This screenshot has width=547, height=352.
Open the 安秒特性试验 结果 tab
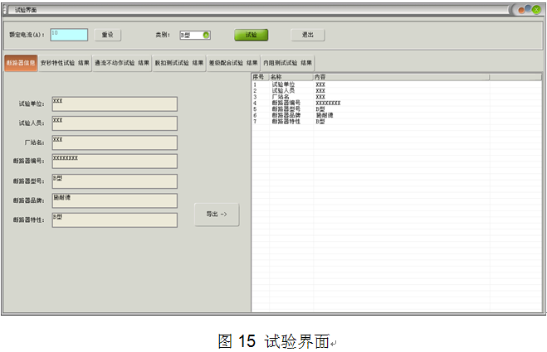pyautogui.click(x=65, y=62)
